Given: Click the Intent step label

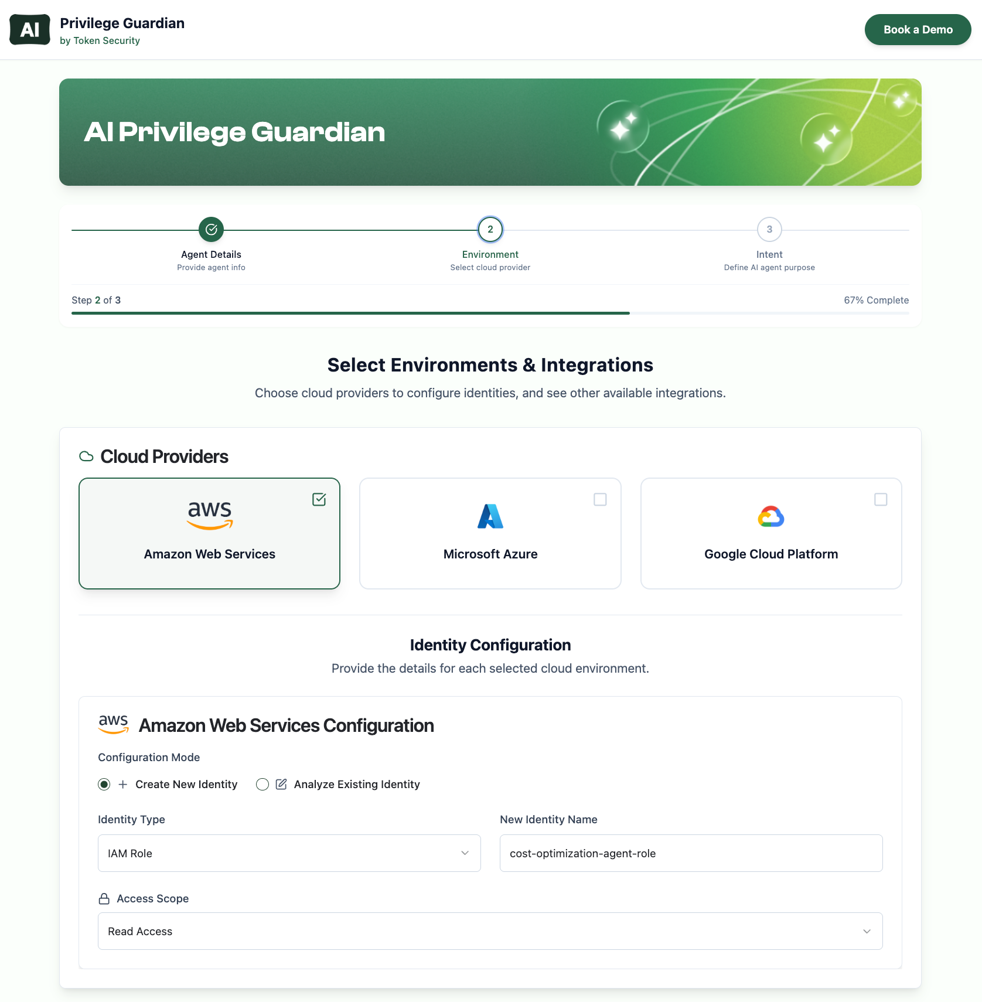Looking at the screenshot, I should [769, 254].
